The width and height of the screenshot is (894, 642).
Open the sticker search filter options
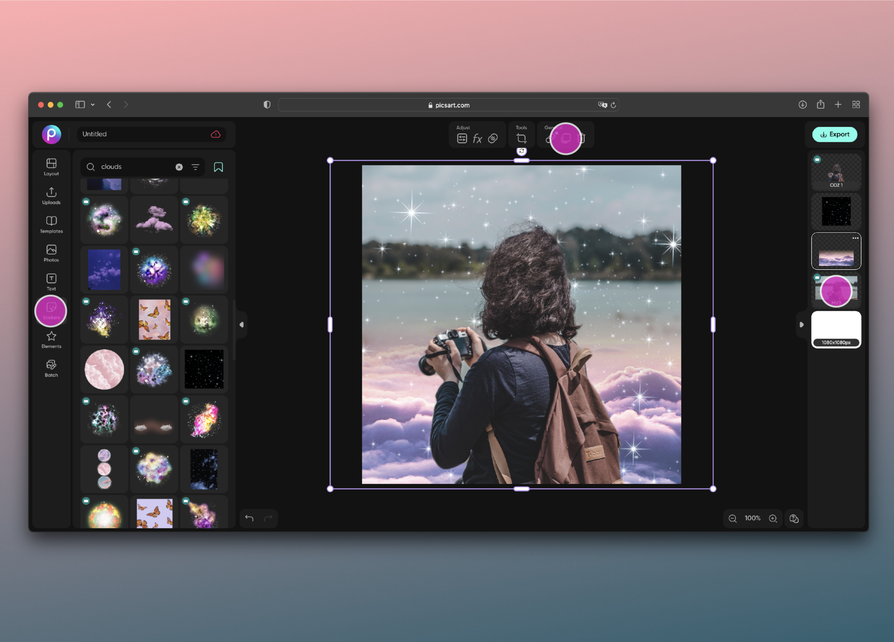click(x=195, y=167)
